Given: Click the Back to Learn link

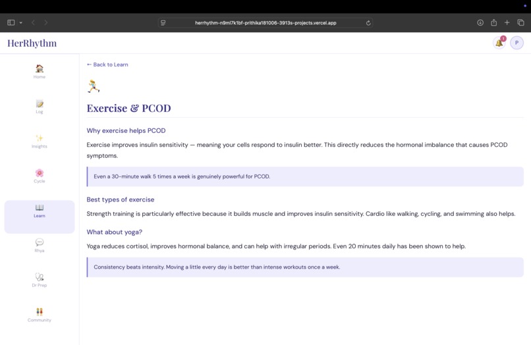Looking at the screenshot, I should pyautogui.click(x=107, y=65).
